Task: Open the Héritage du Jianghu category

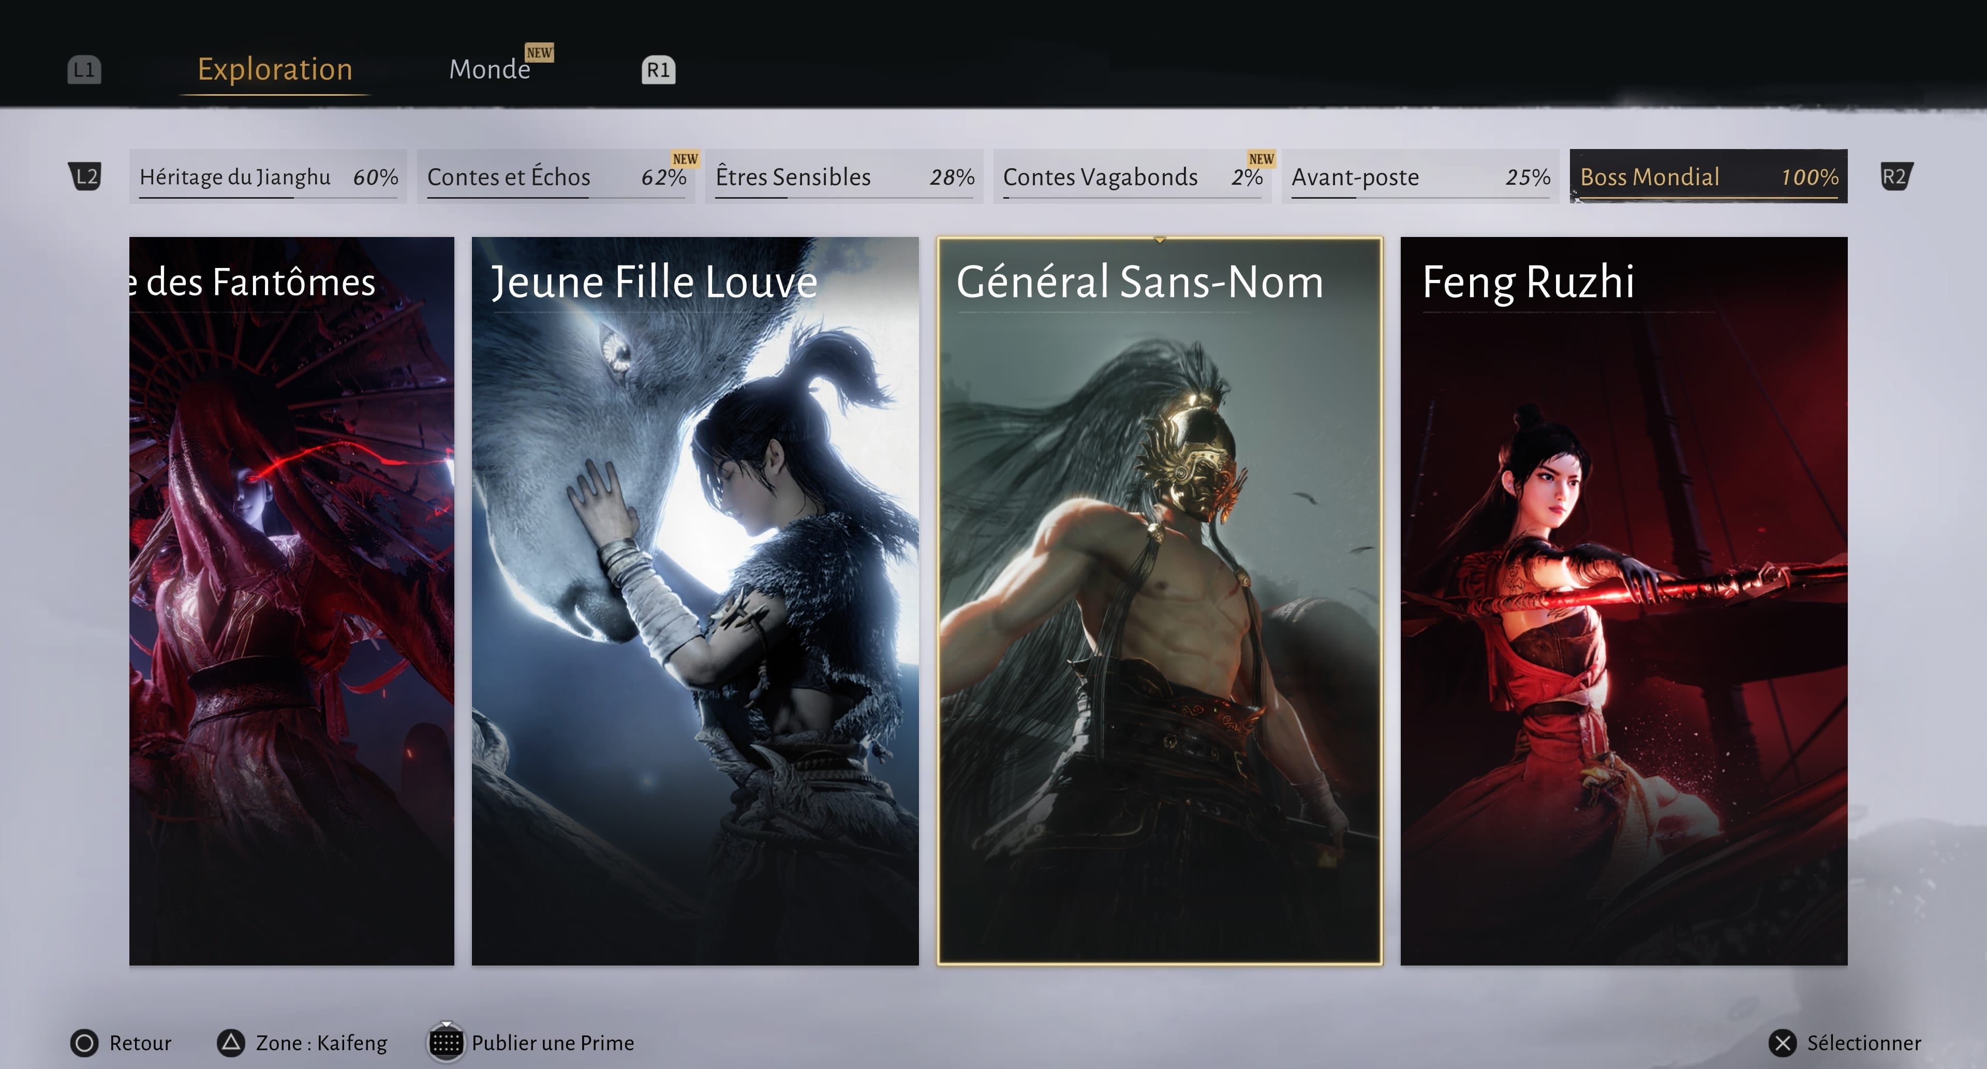Action: (x=269, y=176)
